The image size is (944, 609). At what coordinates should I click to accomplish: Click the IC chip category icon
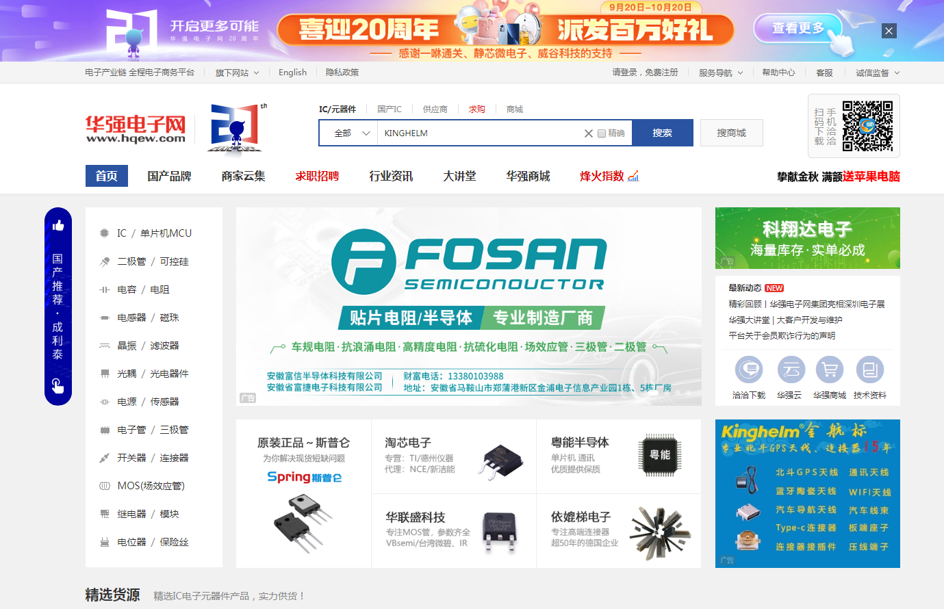point(104,233)
